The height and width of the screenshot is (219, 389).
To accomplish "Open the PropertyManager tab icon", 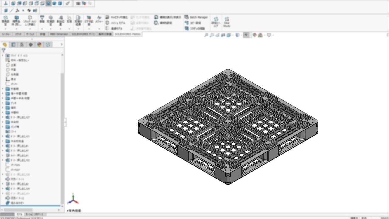I will 13,45.
